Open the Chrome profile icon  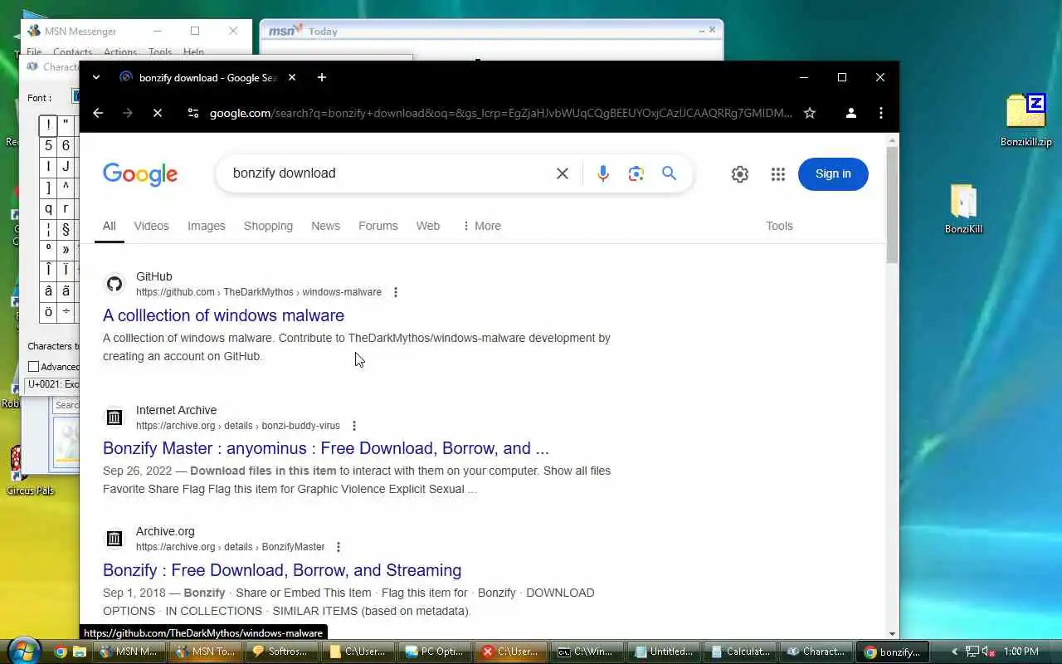click(x=850, y=113)
